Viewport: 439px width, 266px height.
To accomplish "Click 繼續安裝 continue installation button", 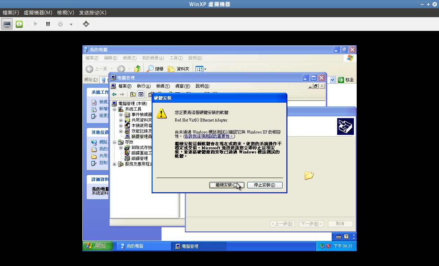I will (227, 185).
